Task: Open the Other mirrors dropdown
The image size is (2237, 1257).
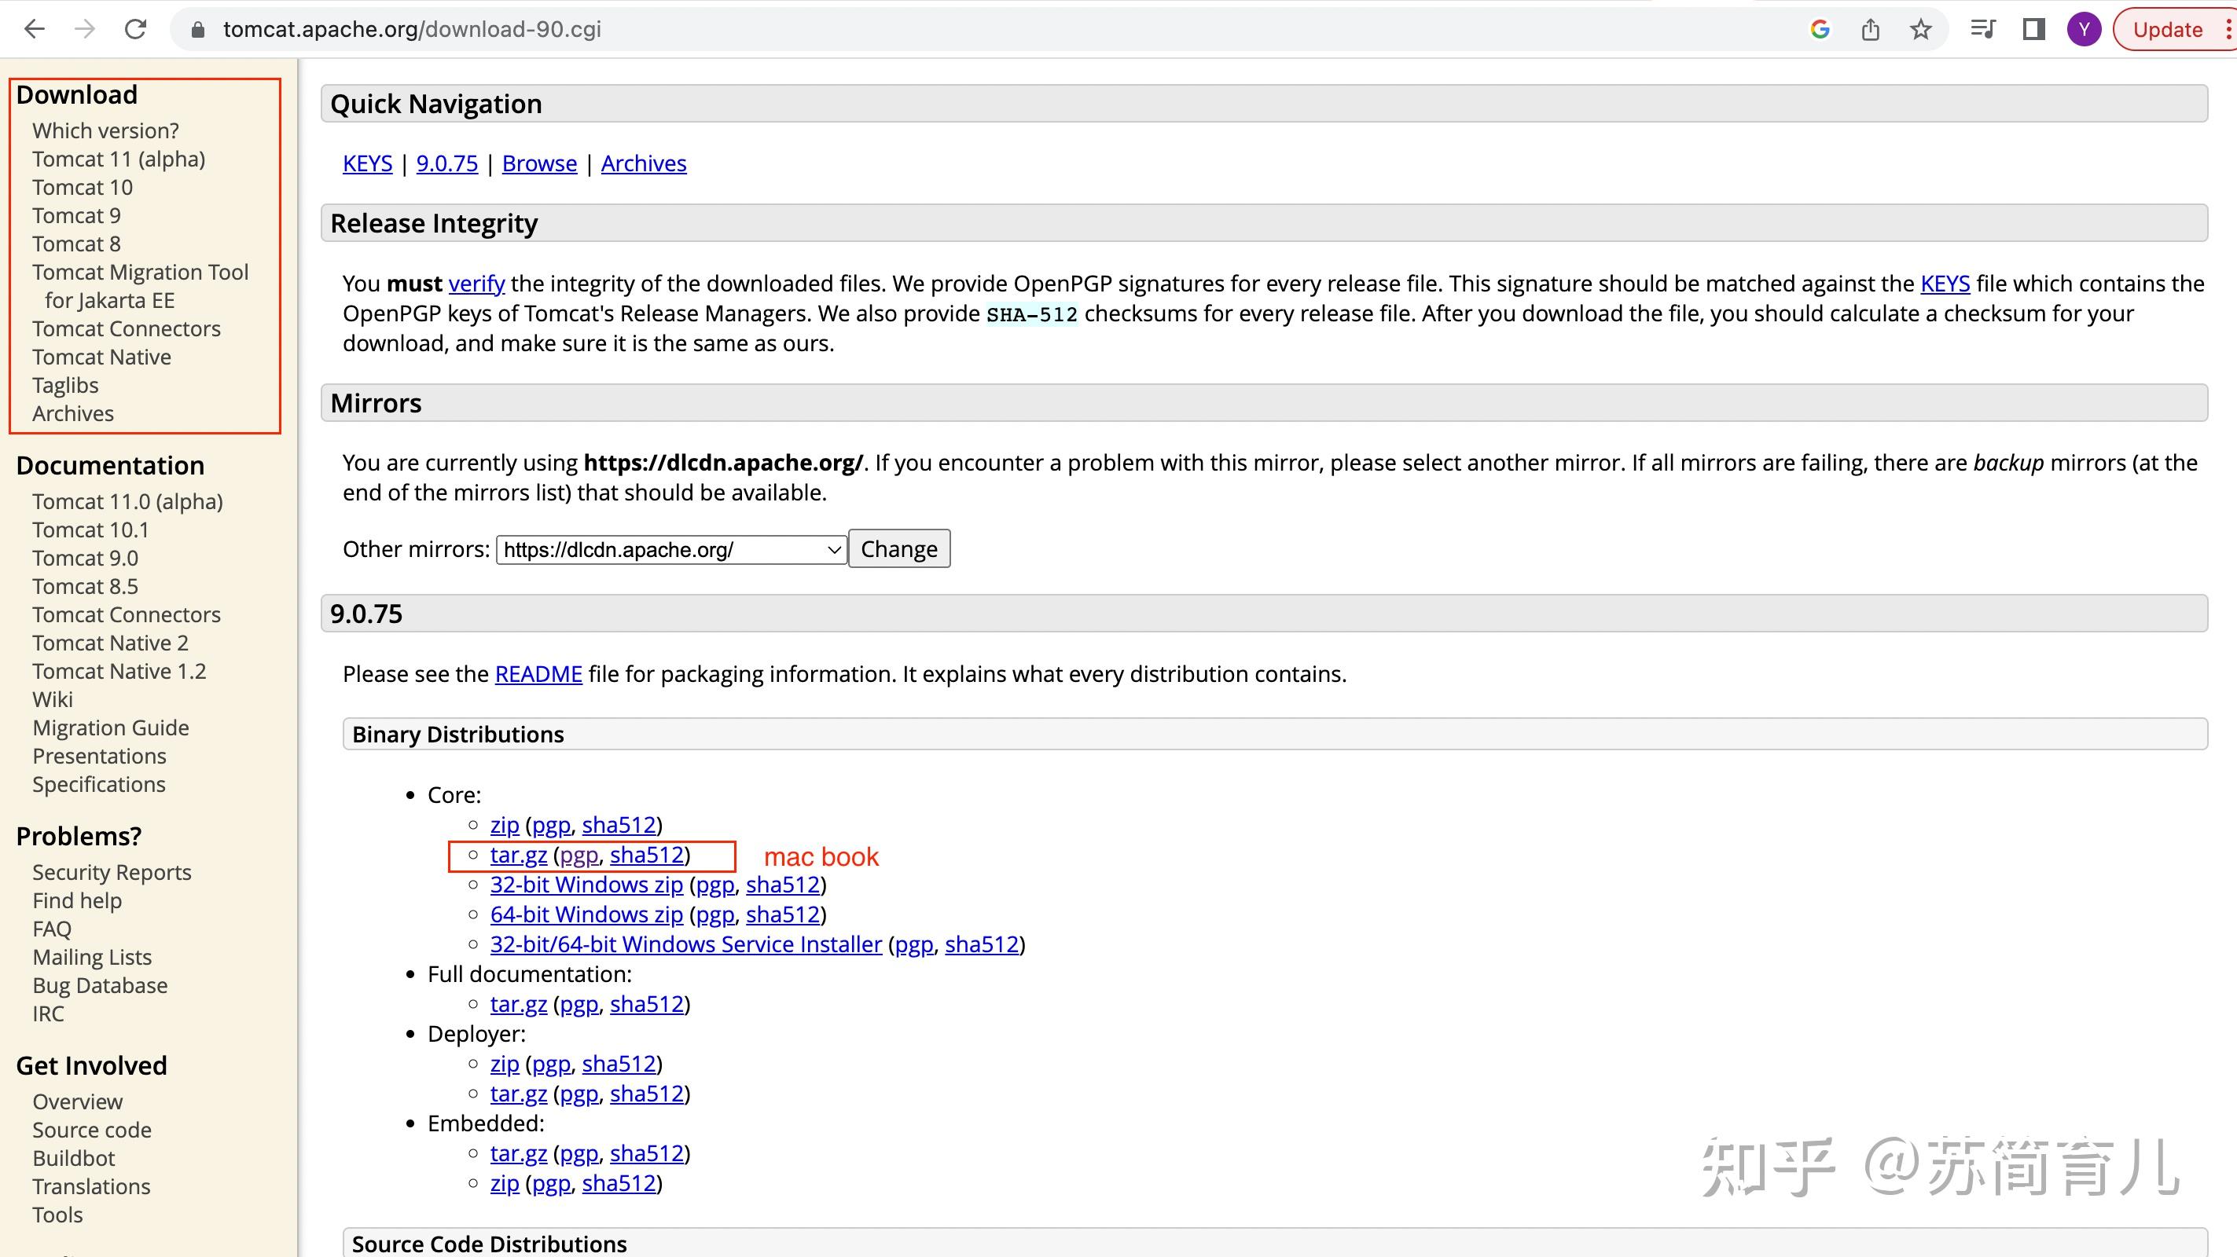Action: 671,549
